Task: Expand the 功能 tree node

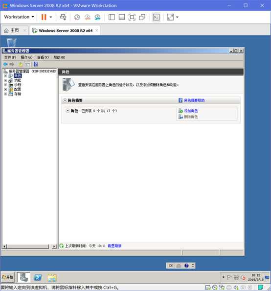Action: (5, 80)
